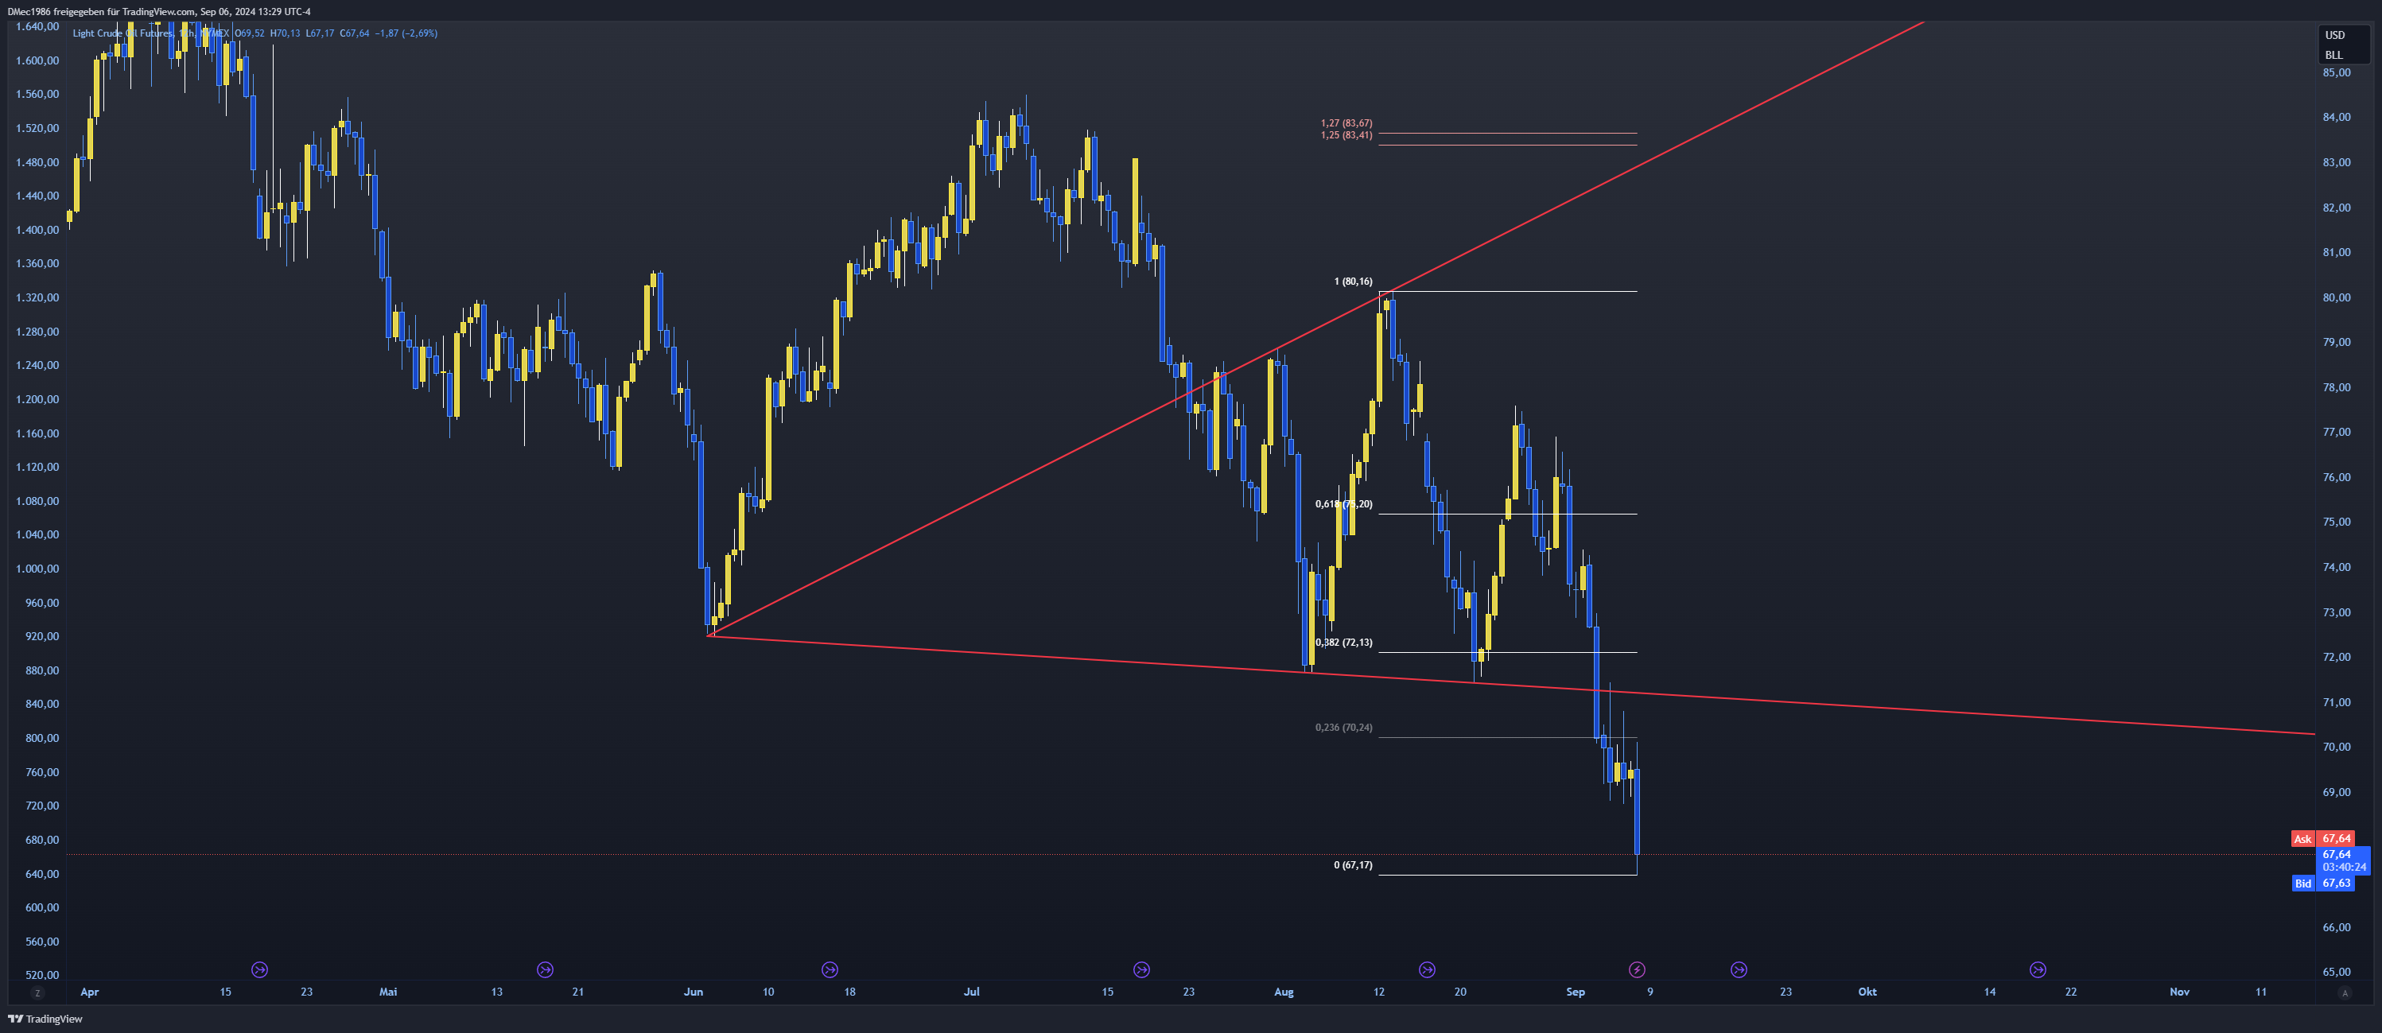Toggle the A auto-scale button on price axis
Viewport: 2382px width, 1033px height.
point(2344,992)
